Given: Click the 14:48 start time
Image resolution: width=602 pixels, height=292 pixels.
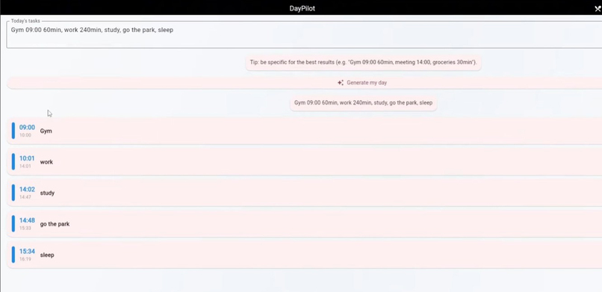Looking at the screenshot, I should pyautogui.click(x=27, y=220).
